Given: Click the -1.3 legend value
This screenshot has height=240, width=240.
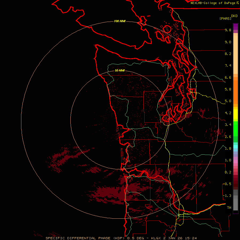Looking at the screenshot, I should point(227,196).
